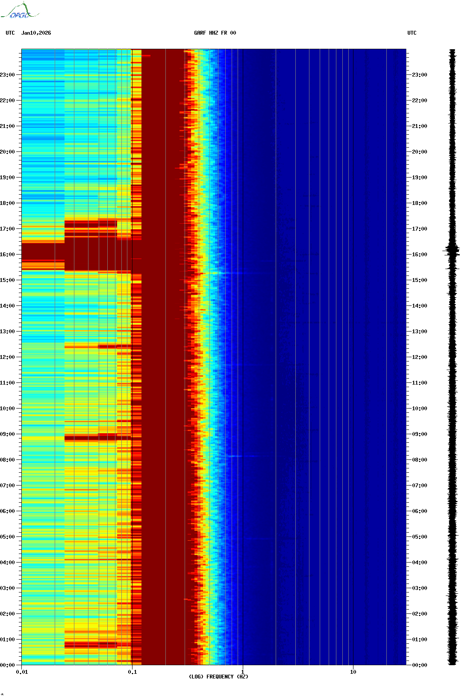Click the UTC label at top right
This screenshot has width=471, height=699.
click(x=412, y=33)
